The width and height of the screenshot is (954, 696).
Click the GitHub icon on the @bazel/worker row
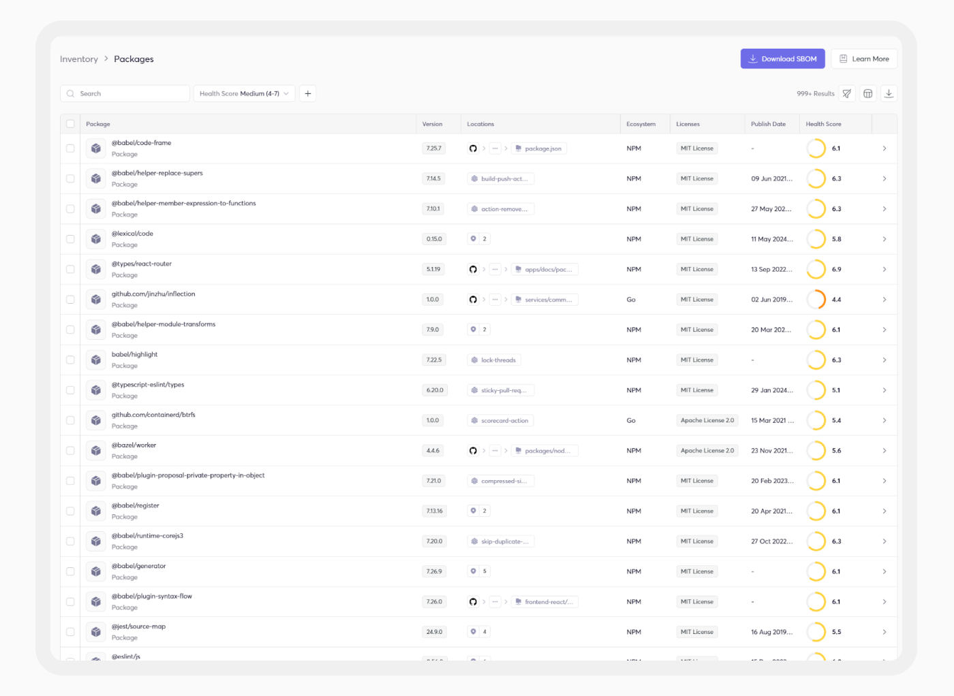[473, 450]
